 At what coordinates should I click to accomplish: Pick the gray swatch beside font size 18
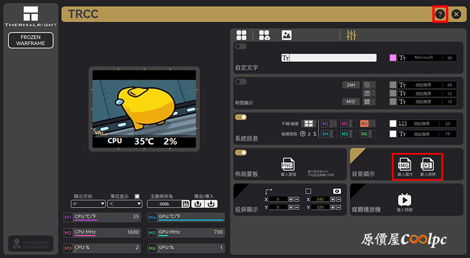(392, 102)
